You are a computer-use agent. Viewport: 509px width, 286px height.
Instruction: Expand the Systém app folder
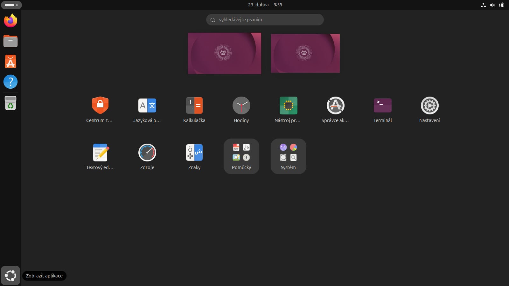click(x=288, y=156)
